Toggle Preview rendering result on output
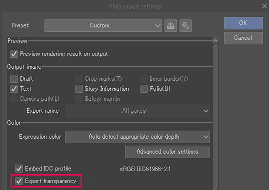Viewport: 269px width, 190px height. coord(14,54)
